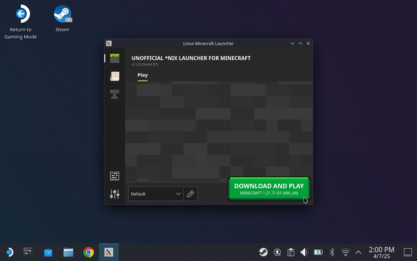Screen dimensions: 417x261
Task: Open Discover store from the taskbar
Action: tap(48, 252)
